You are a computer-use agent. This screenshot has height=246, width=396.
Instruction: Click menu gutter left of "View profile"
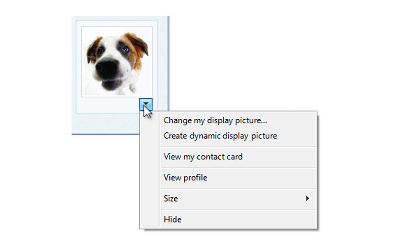point(150,178)
